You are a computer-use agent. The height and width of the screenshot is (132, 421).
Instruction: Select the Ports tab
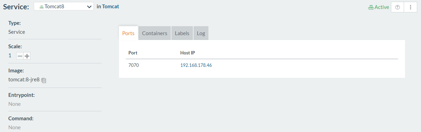tap(128, 33)
